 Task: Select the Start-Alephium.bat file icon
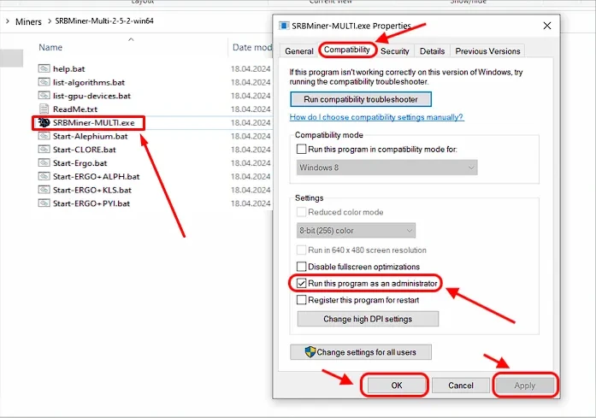tap(44, 136)
